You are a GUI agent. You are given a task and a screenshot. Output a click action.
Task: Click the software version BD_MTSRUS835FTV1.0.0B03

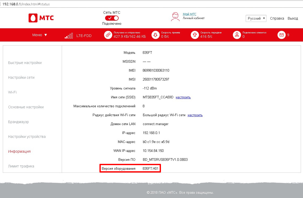point(165,160)
